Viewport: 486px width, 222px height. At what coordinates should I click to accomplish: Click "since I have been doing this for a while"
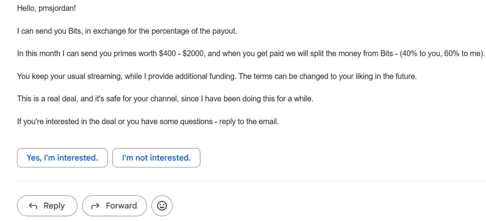(x=247, y=99)
